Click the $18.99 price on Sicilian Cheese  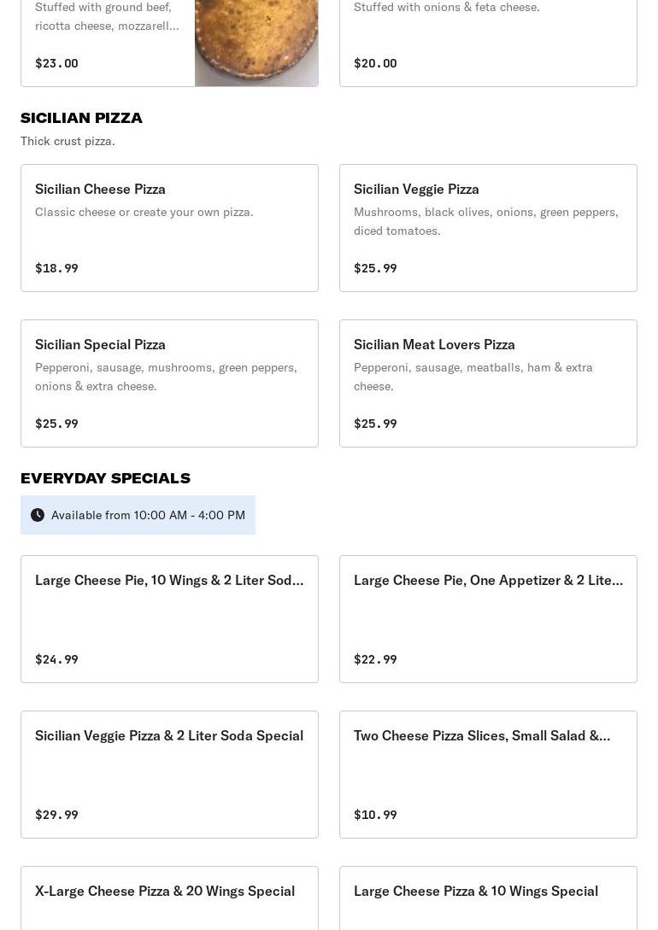tap(56, 268)
